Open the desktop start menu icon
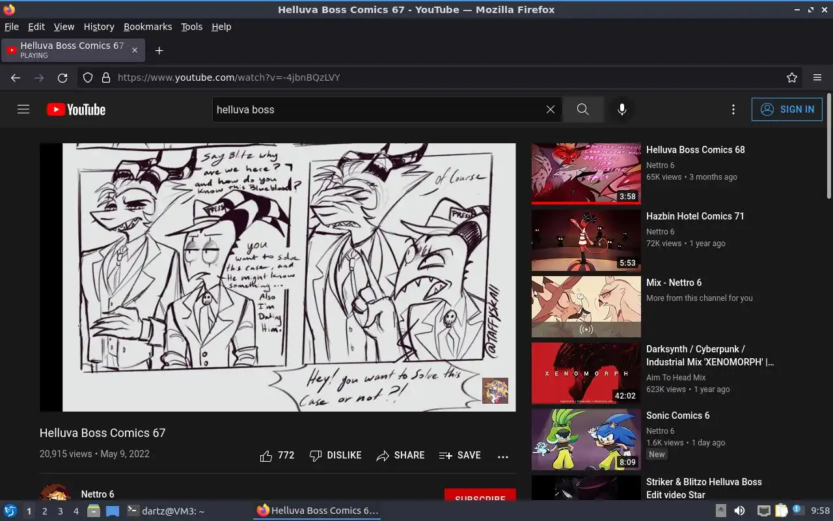Viewport: 833px width, 521px height. (10, 511)
